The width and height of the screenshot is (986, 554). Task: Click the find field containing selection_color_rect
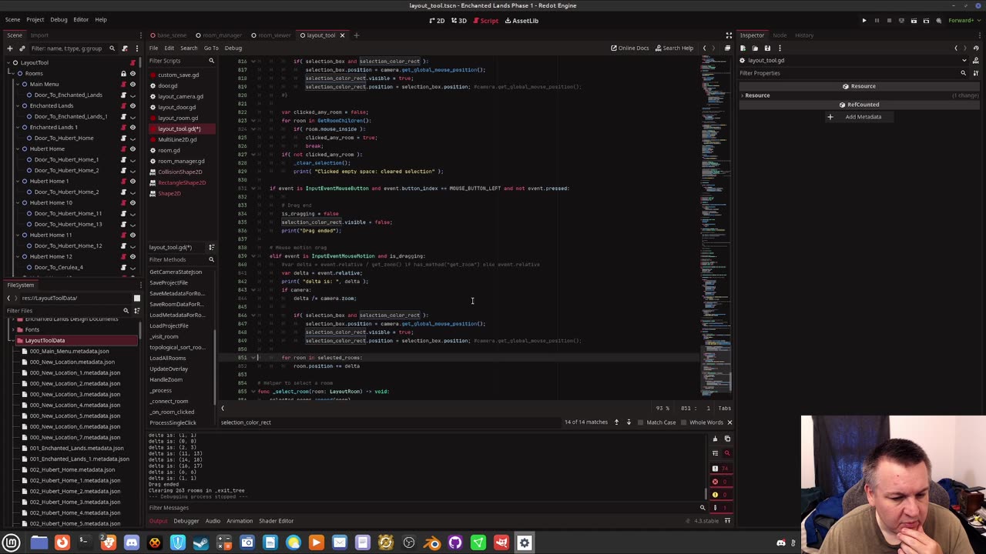[x=390, y=422]
